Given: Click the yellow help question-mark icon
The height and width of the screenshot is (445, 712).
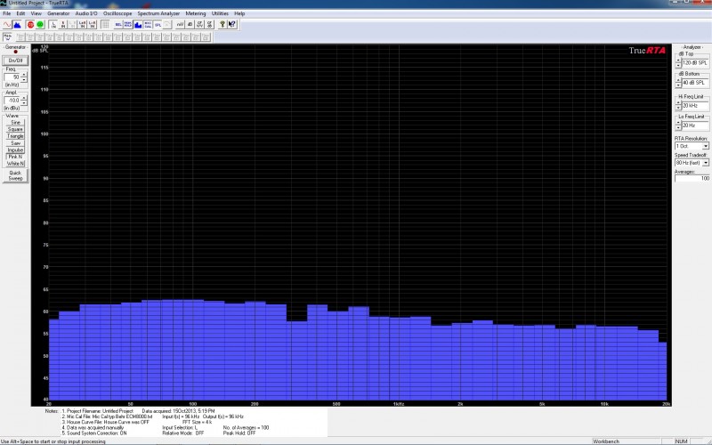Looking at the screenshot, I should [x=222, y=25].
